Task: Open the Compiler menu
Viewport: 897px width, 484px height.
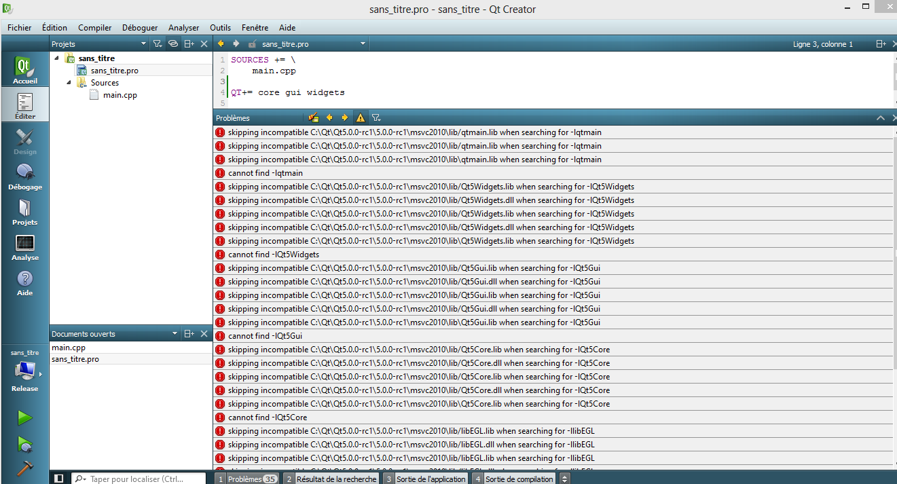Action: pos(95,28)
